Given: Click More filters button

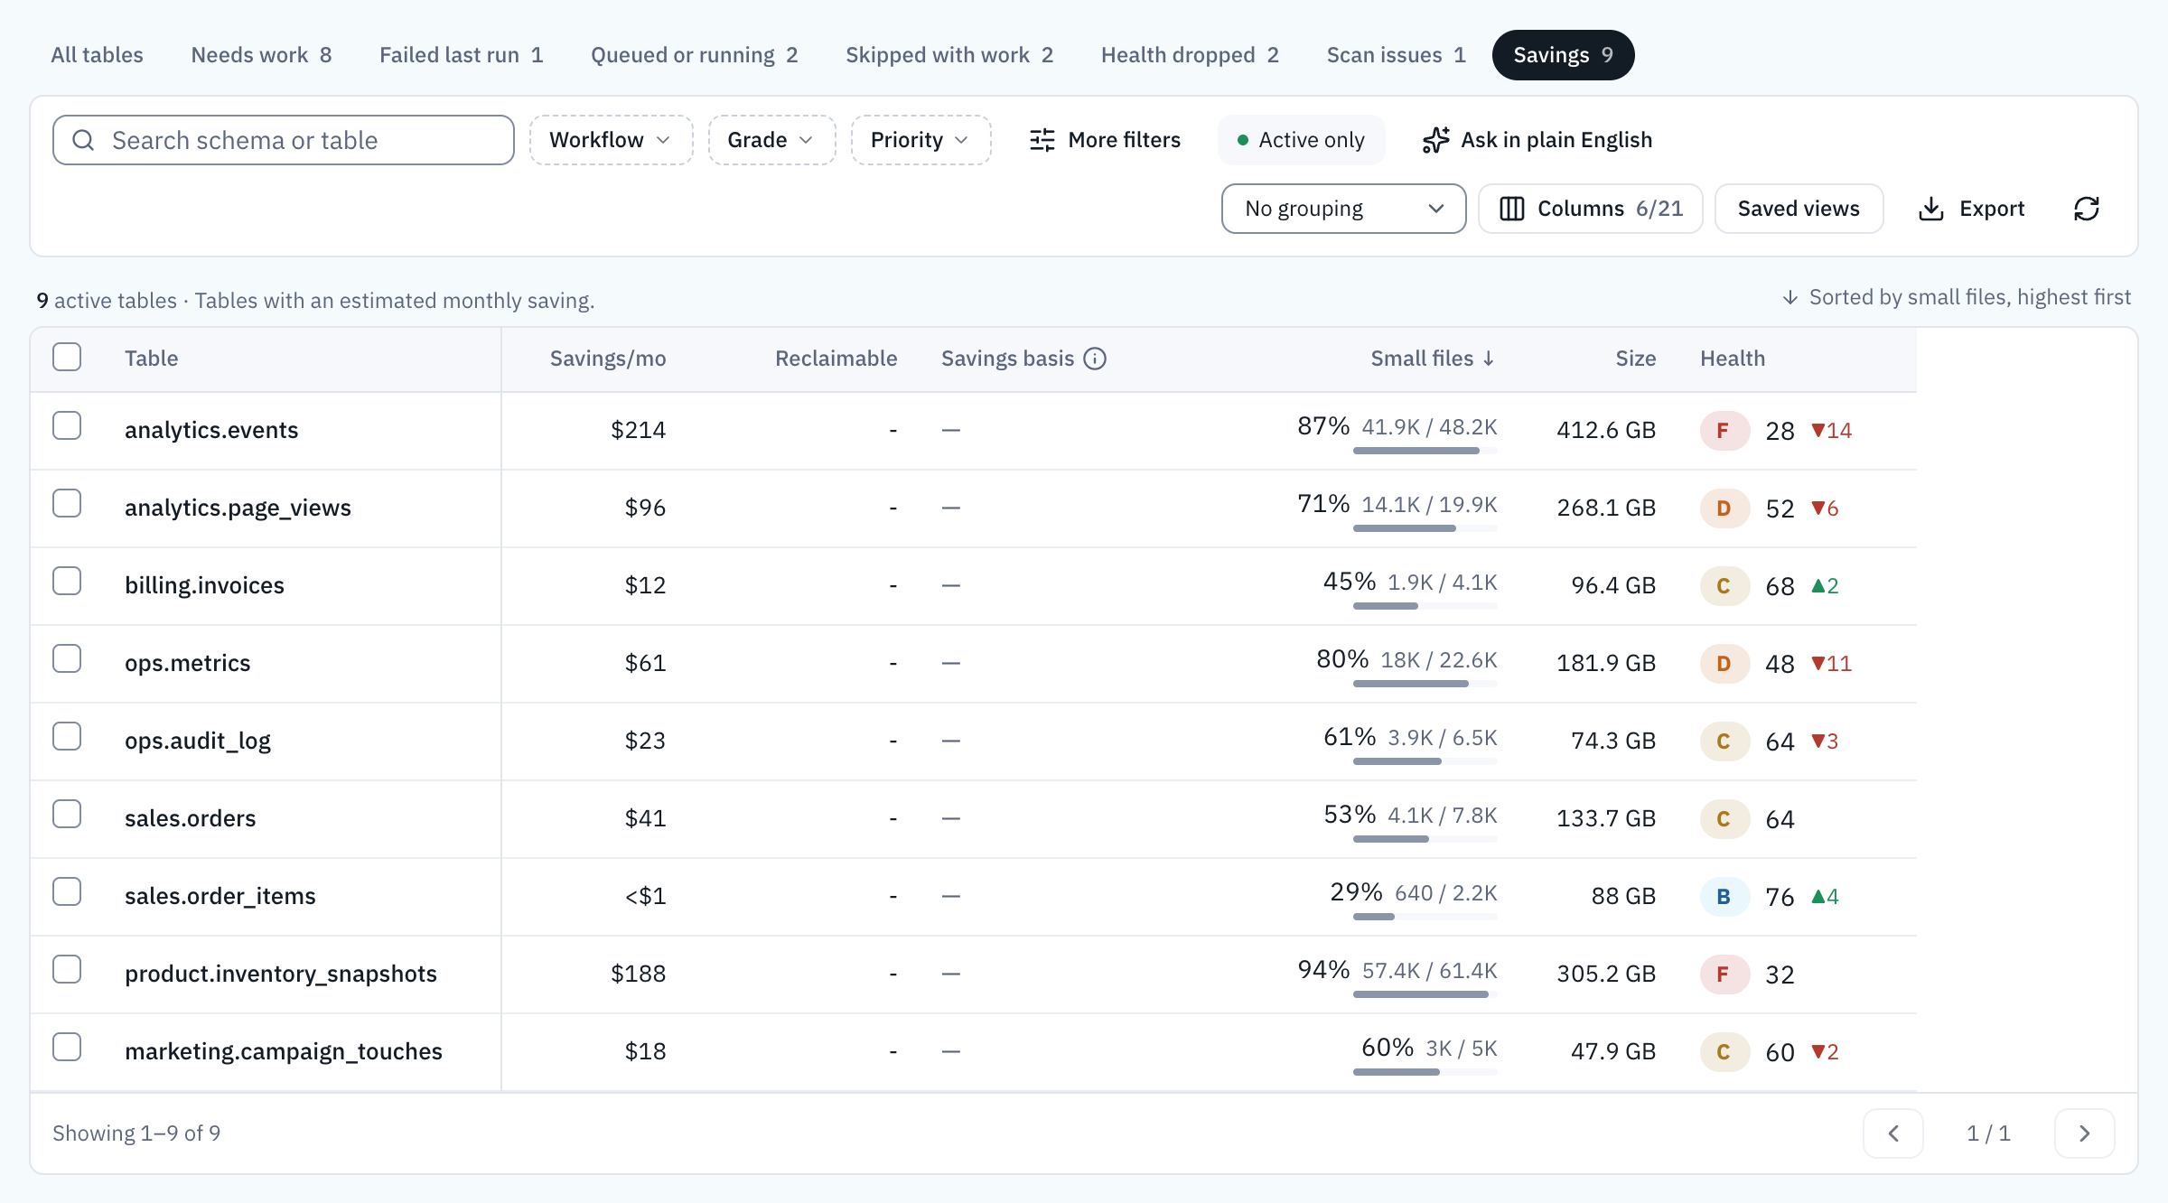Looking at the screenshot, I should pos(1105,140).
